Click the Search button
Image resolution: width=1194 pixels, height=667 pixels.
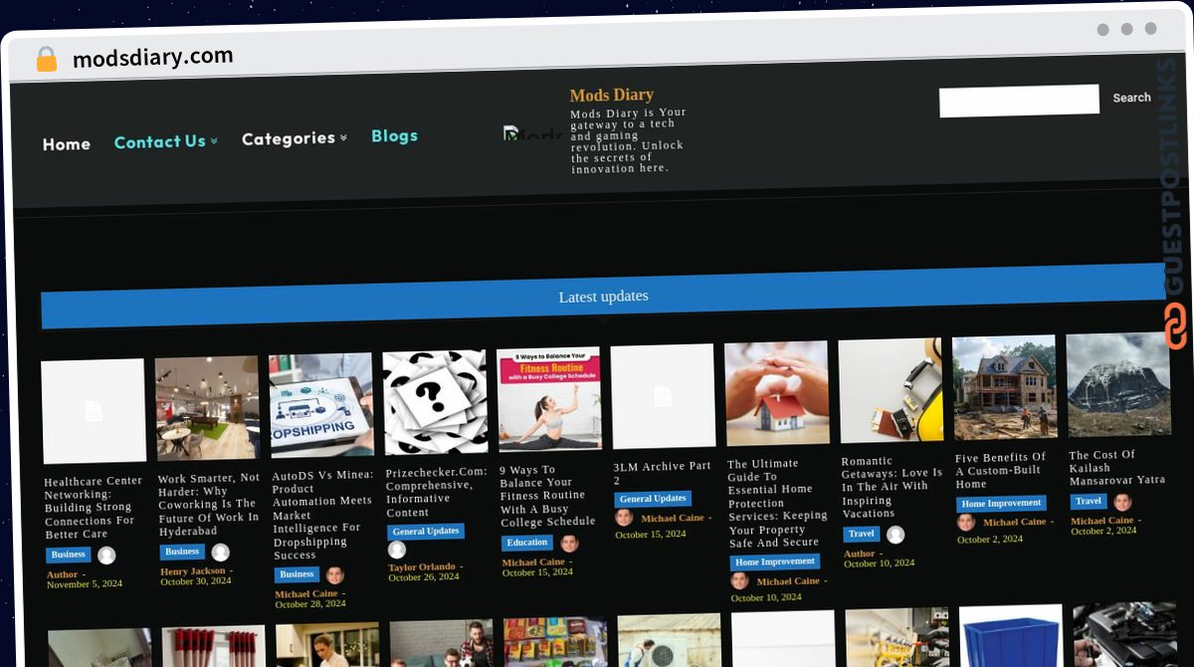[1132, 98]
